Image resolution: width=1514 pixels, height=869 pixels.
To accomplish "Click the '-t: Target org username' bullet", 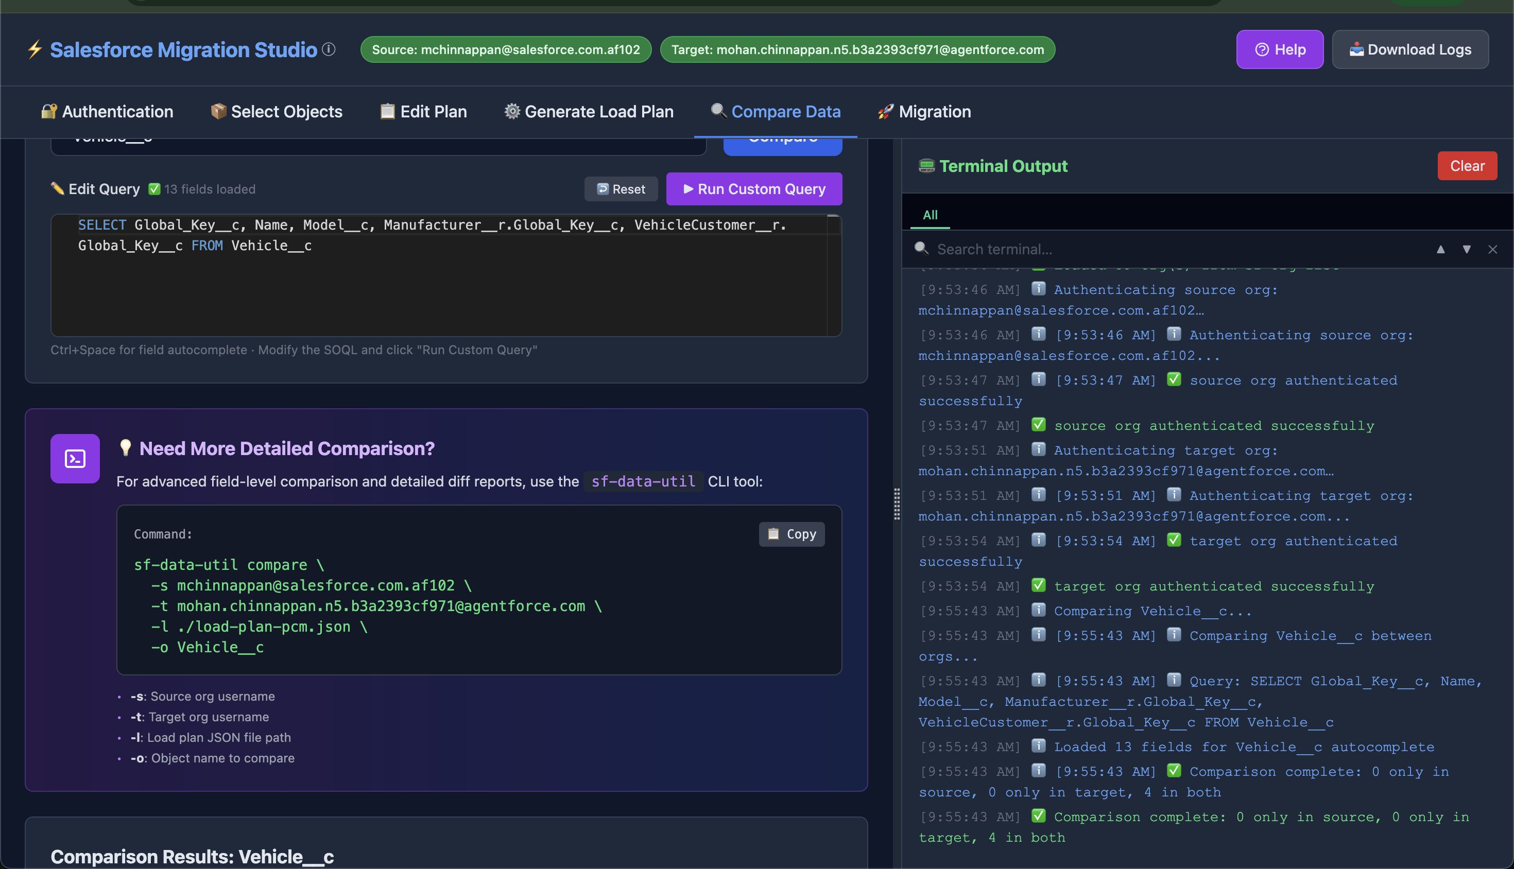I will [200, 717].
